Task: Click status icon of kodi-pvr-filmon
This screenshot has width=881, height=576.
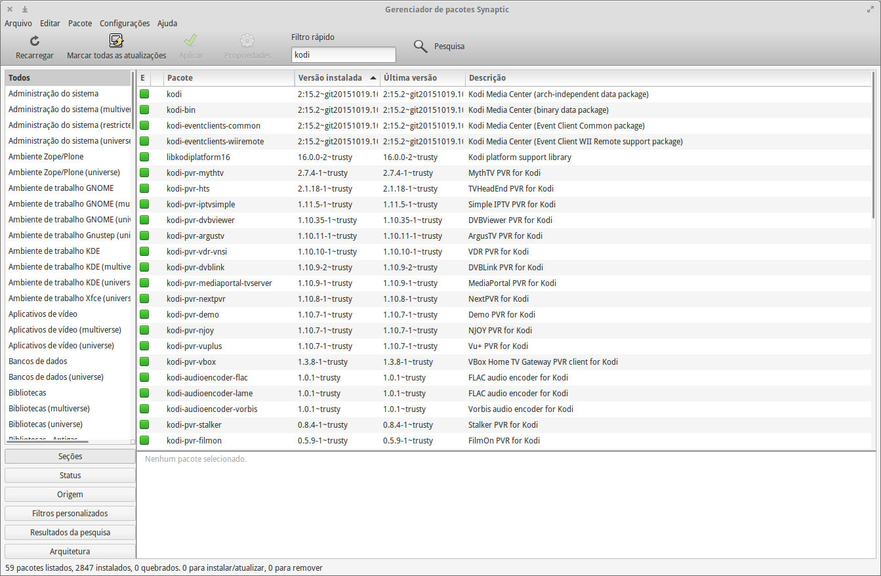Action: coord(144,441)
